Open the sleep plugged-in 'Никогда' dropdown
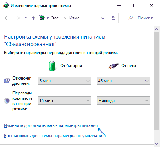This screenshot has width=160, height=147. [x=123, y=101]
